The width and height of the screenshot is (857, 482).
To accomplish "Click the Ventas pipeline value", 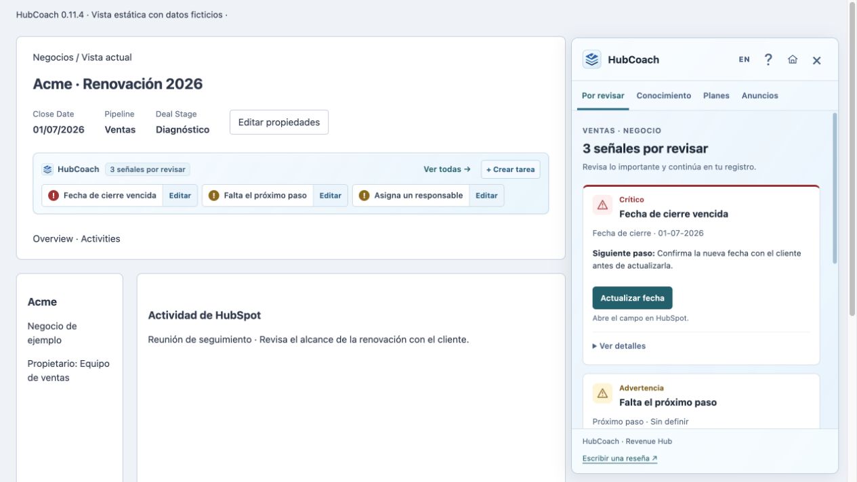I will (x=120, y=129).
